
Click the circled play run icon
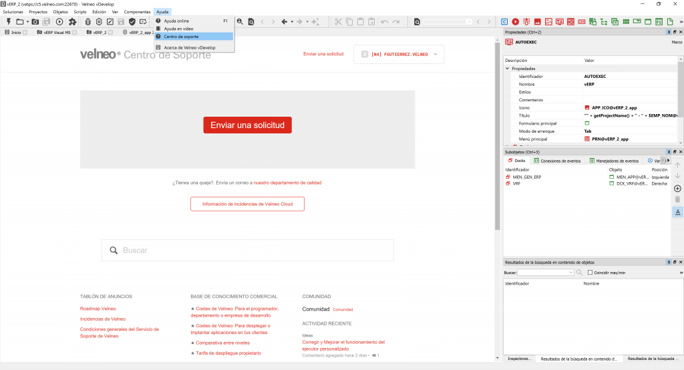point(59,21)
